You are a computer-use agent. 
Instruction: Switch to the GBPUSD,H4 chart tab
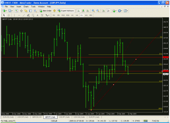coord(37,117)
